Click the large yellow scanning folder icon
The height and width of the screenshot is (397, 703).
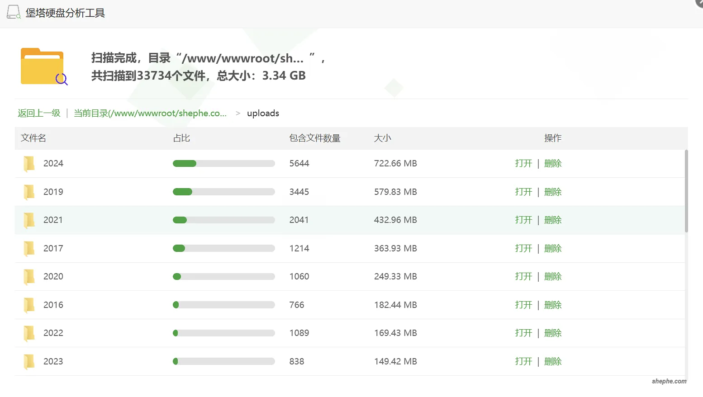(x=42, y=66)
